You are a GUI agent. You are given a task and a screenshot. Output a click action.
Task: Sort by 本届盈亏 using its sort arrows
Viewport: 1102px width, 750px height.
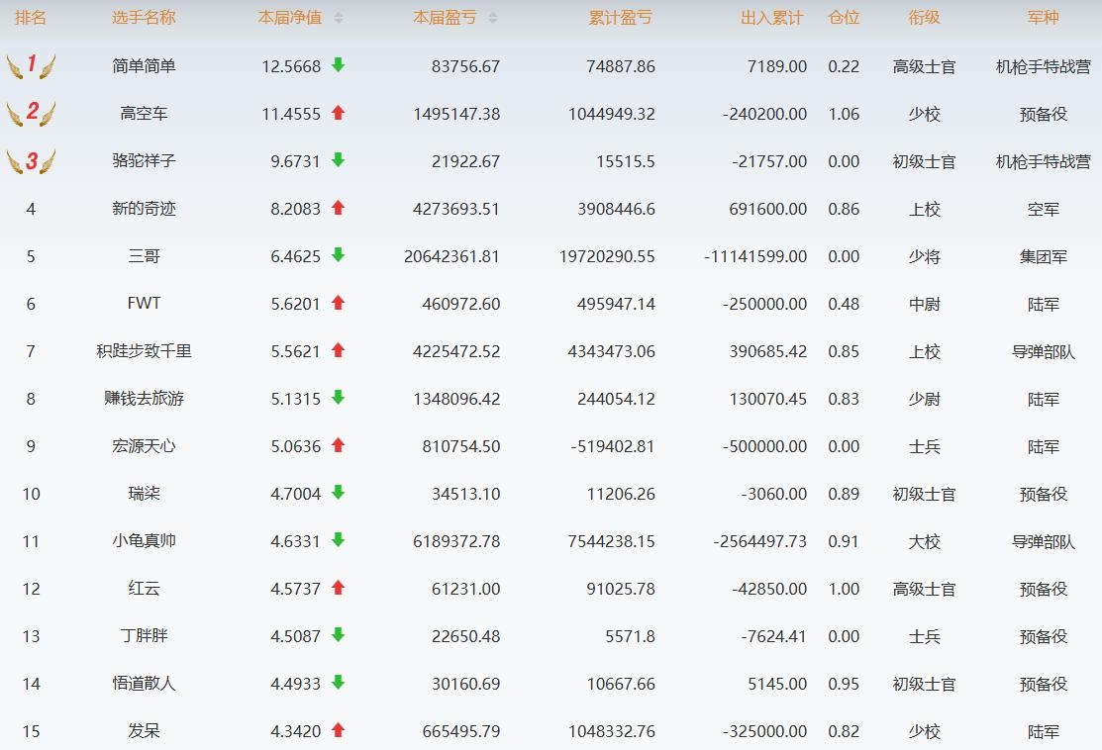pyautogui.click(x=493, y=18)
